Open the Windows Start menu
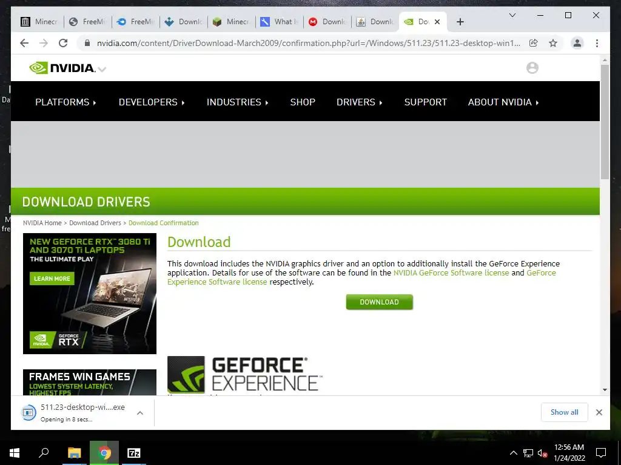621x465 pixels. pyautogui.click(x=15, y=453)
